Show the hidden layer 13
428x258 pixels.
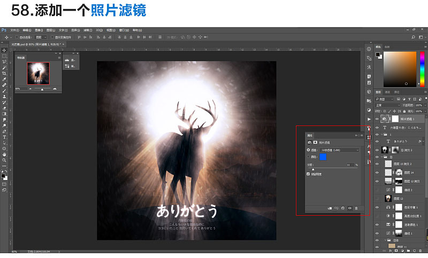[x=377, y=199]
